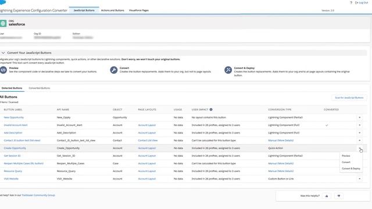
Task: Click Scan for JavaScript Buttons
Action: click(349, 98)
